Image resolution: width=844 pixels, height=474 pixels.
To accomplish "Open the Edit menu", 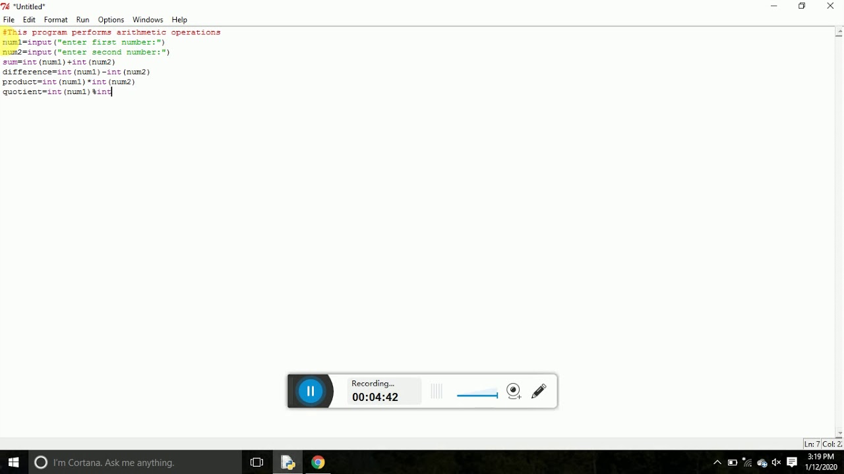I will tap(30, 20).
